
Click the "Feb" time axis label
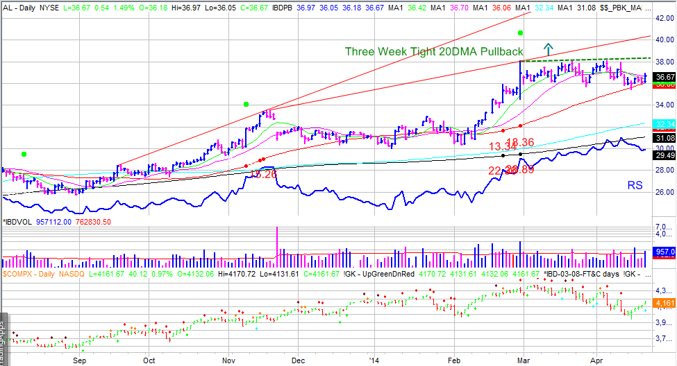tap(454, 360)
